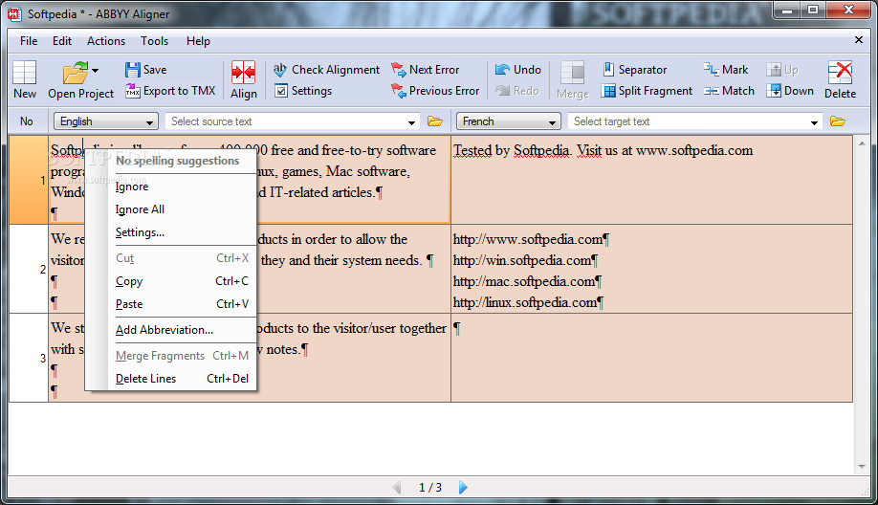The height and width of the screenshot is (505, 878).
Task: Click the Delete toolbar icon
Action: point(840,80)
